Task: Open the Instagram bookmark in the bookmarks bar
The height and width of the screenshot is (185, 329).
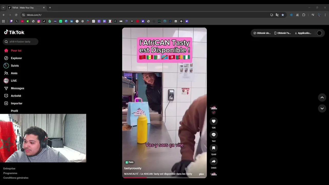Action: (x=39, y=21)
